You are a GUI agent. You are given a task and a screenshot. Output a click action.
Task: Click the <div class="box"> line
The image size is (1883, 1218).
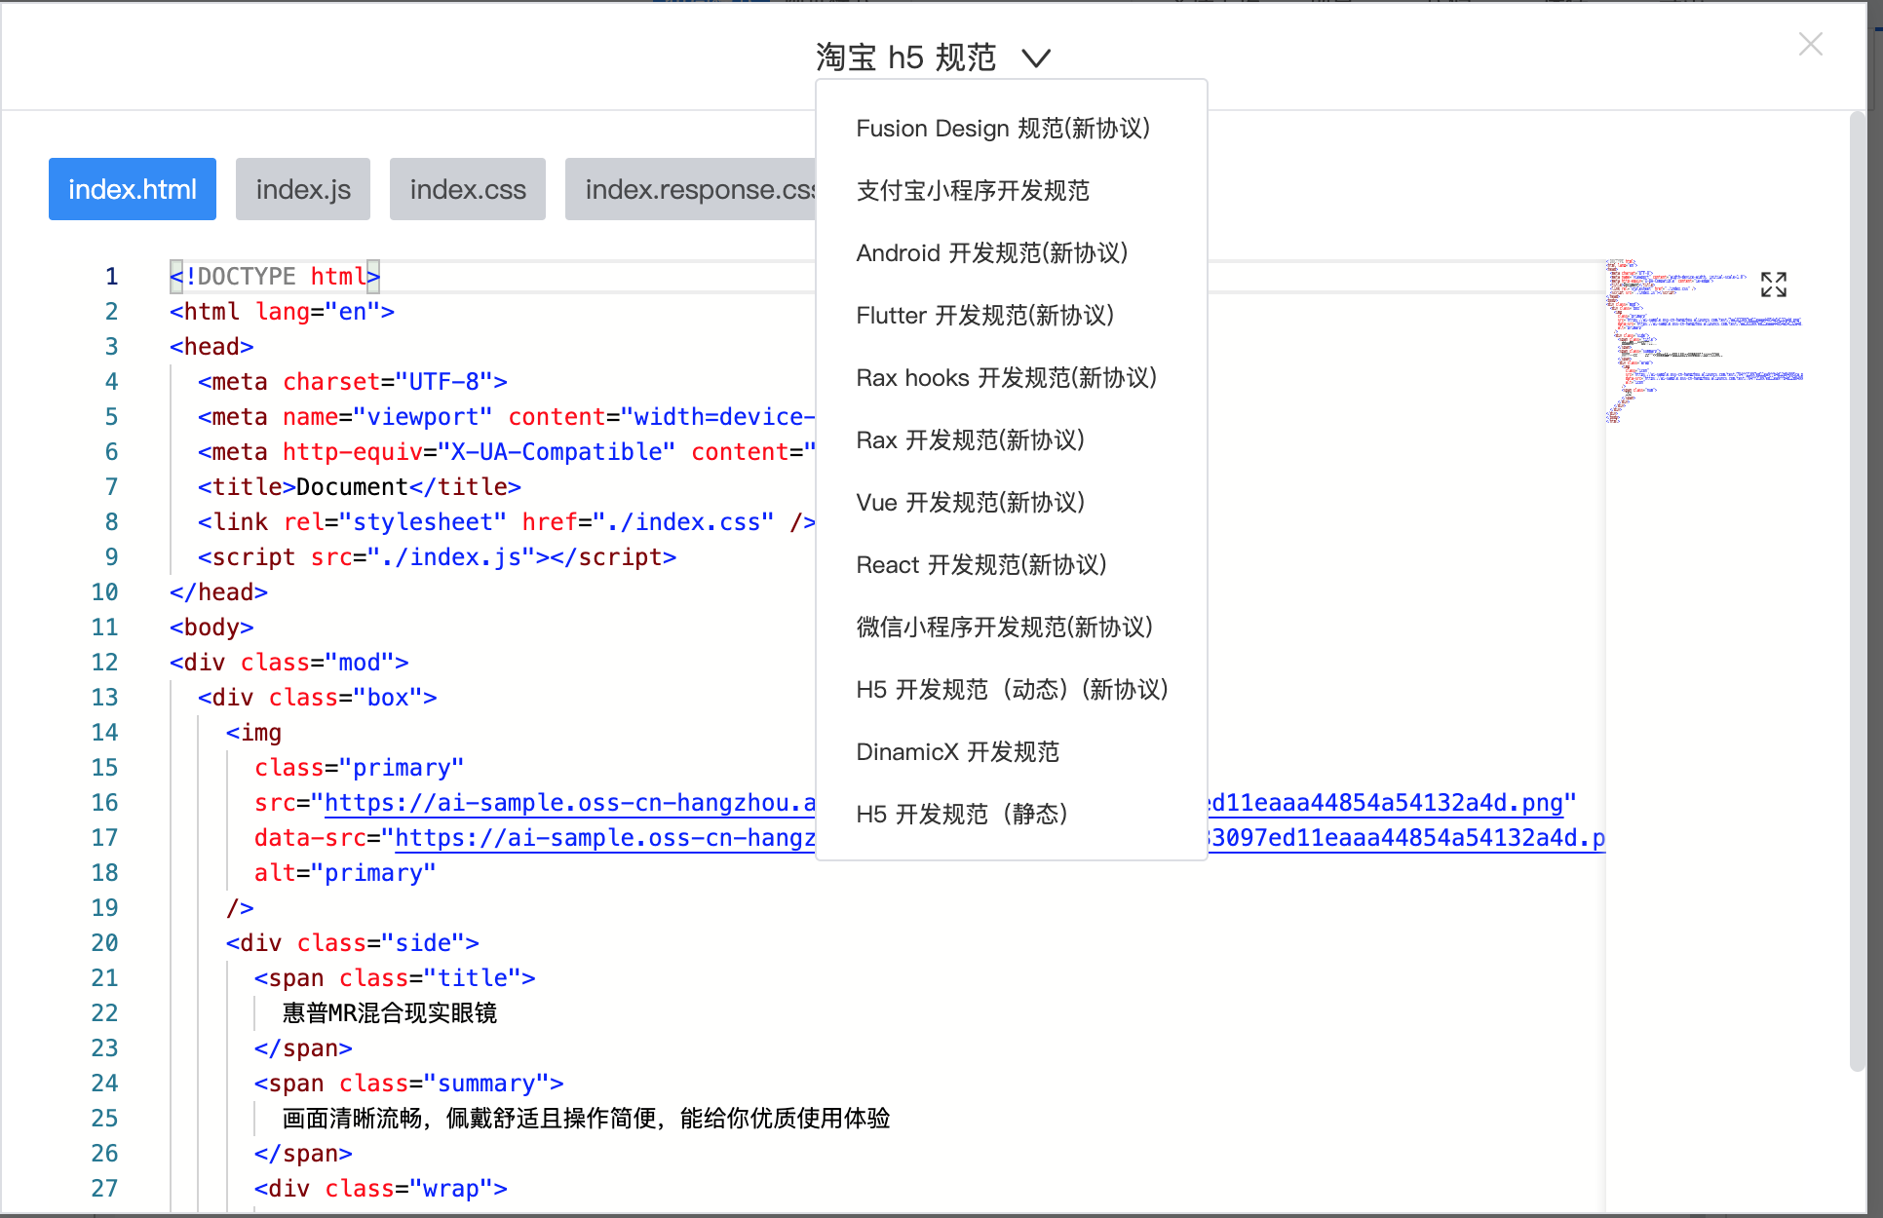318,698
